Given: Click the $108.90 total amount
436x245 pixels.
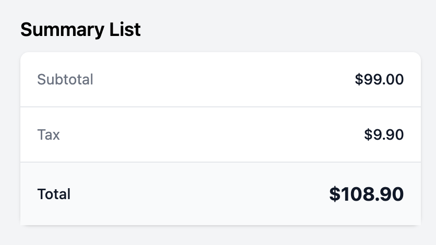Looking at the screenshot, I should pyautogui.click(x=366, y=194).
